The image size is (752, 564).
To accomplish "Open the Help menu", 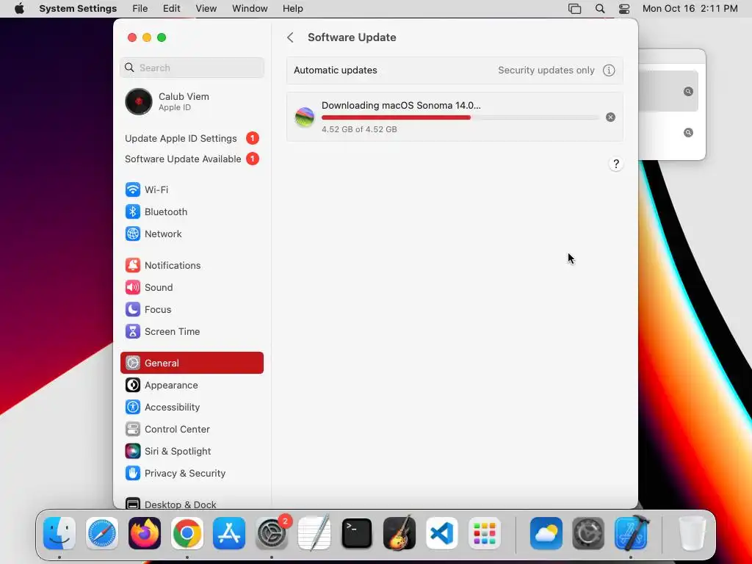I will coord(292,9).
